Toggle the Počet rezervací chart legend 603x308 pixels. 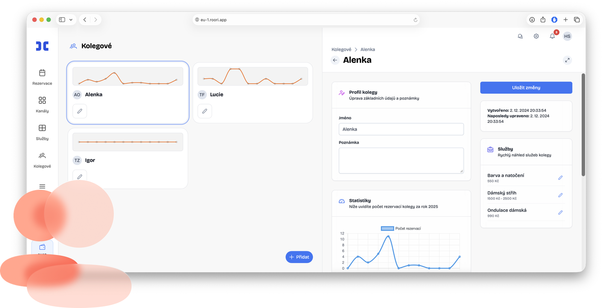(x=401, y=228)
